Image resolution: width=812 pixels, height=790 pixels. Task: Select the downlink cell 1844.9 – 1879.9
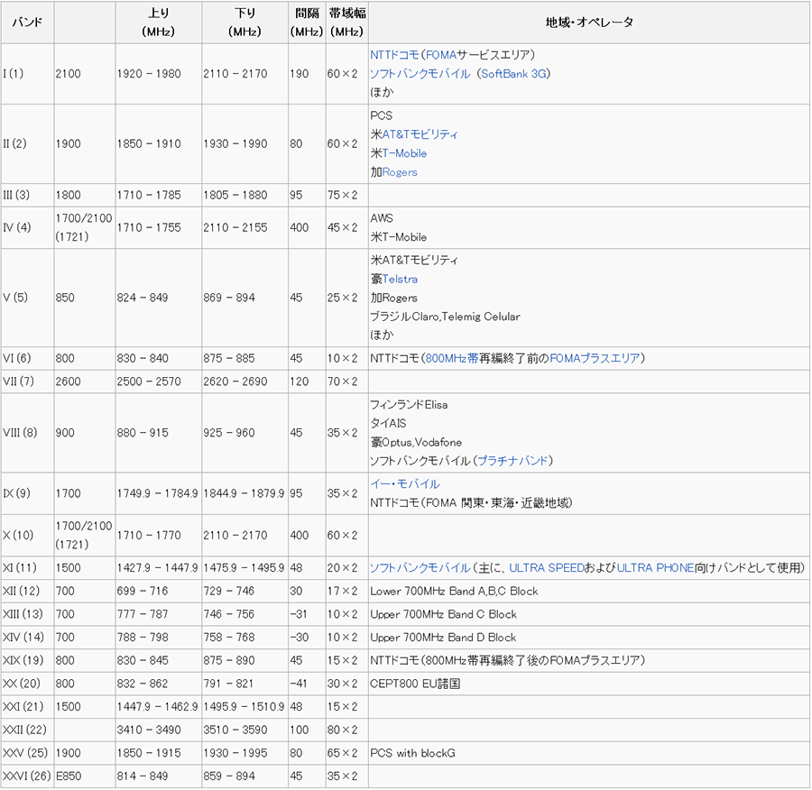click(x=244, y=493)
